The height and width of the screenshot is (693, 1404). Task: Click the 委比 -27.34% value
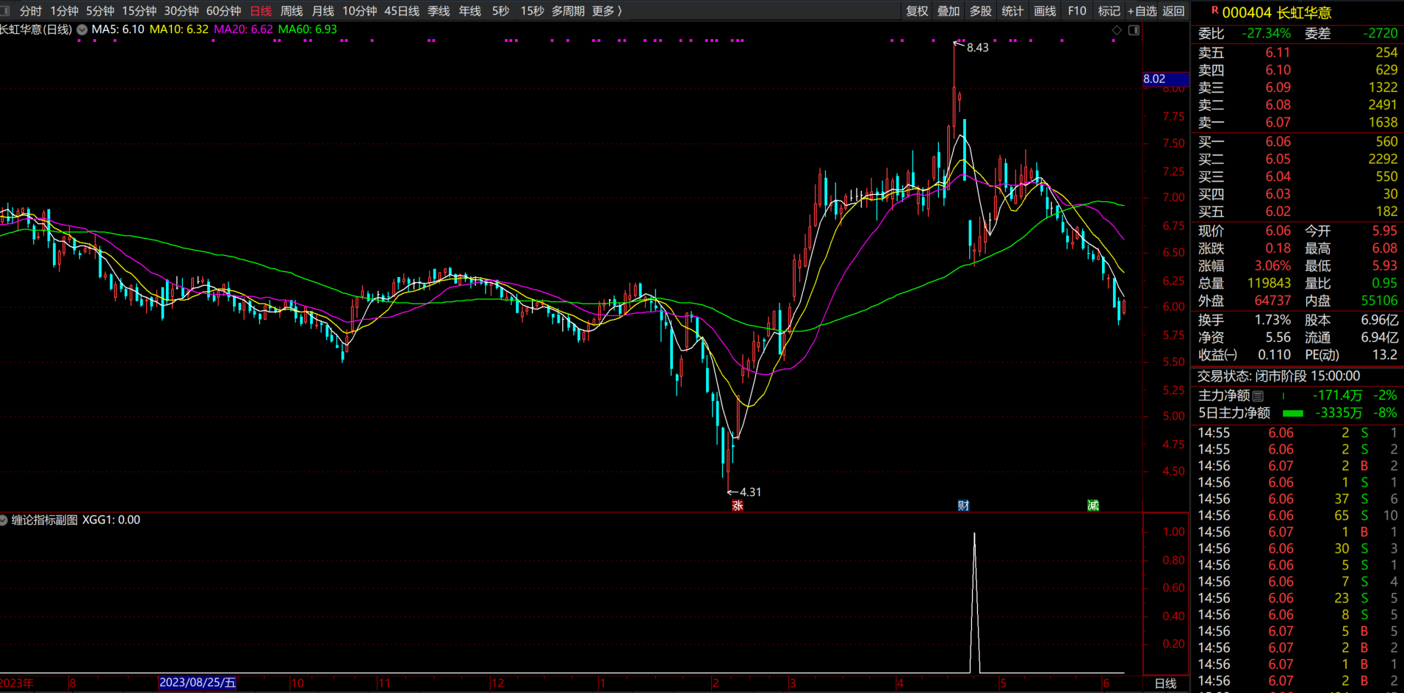(1266, 34)
